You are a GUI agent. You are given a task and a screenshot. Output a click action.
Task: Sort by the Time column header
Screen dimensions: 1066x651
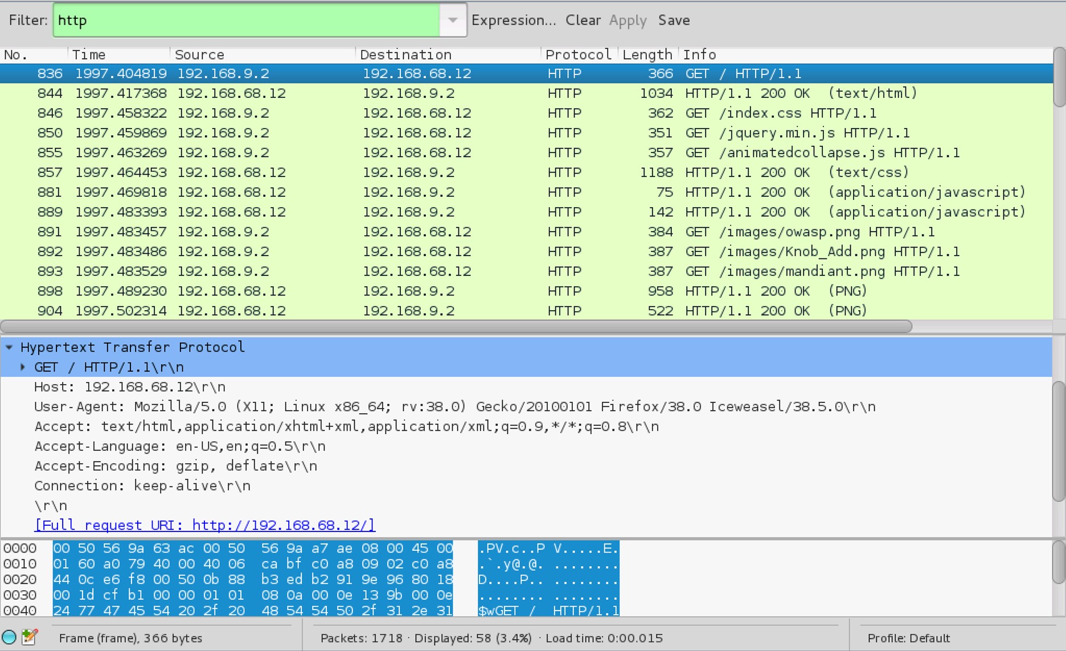click(x=89, y=55)
